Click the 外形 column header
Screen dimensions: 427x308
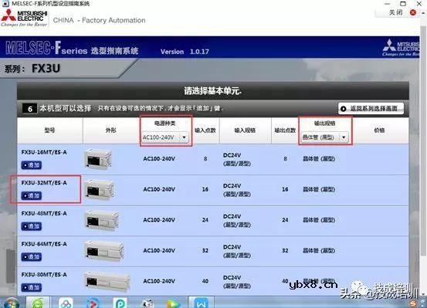click(110, 130)
